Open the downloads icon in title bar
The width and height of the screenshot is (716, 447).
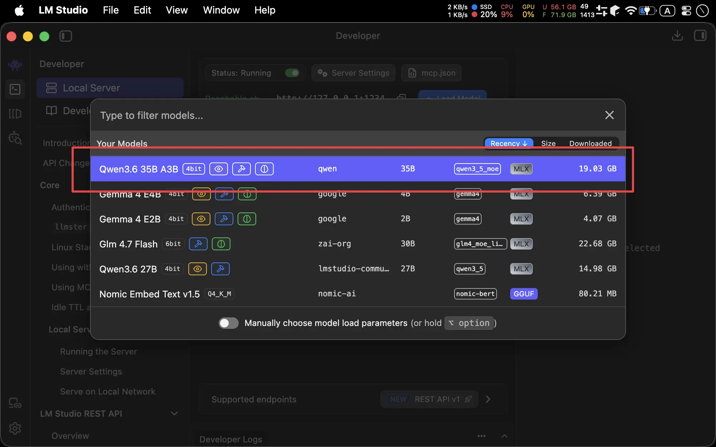click(677, 36)
